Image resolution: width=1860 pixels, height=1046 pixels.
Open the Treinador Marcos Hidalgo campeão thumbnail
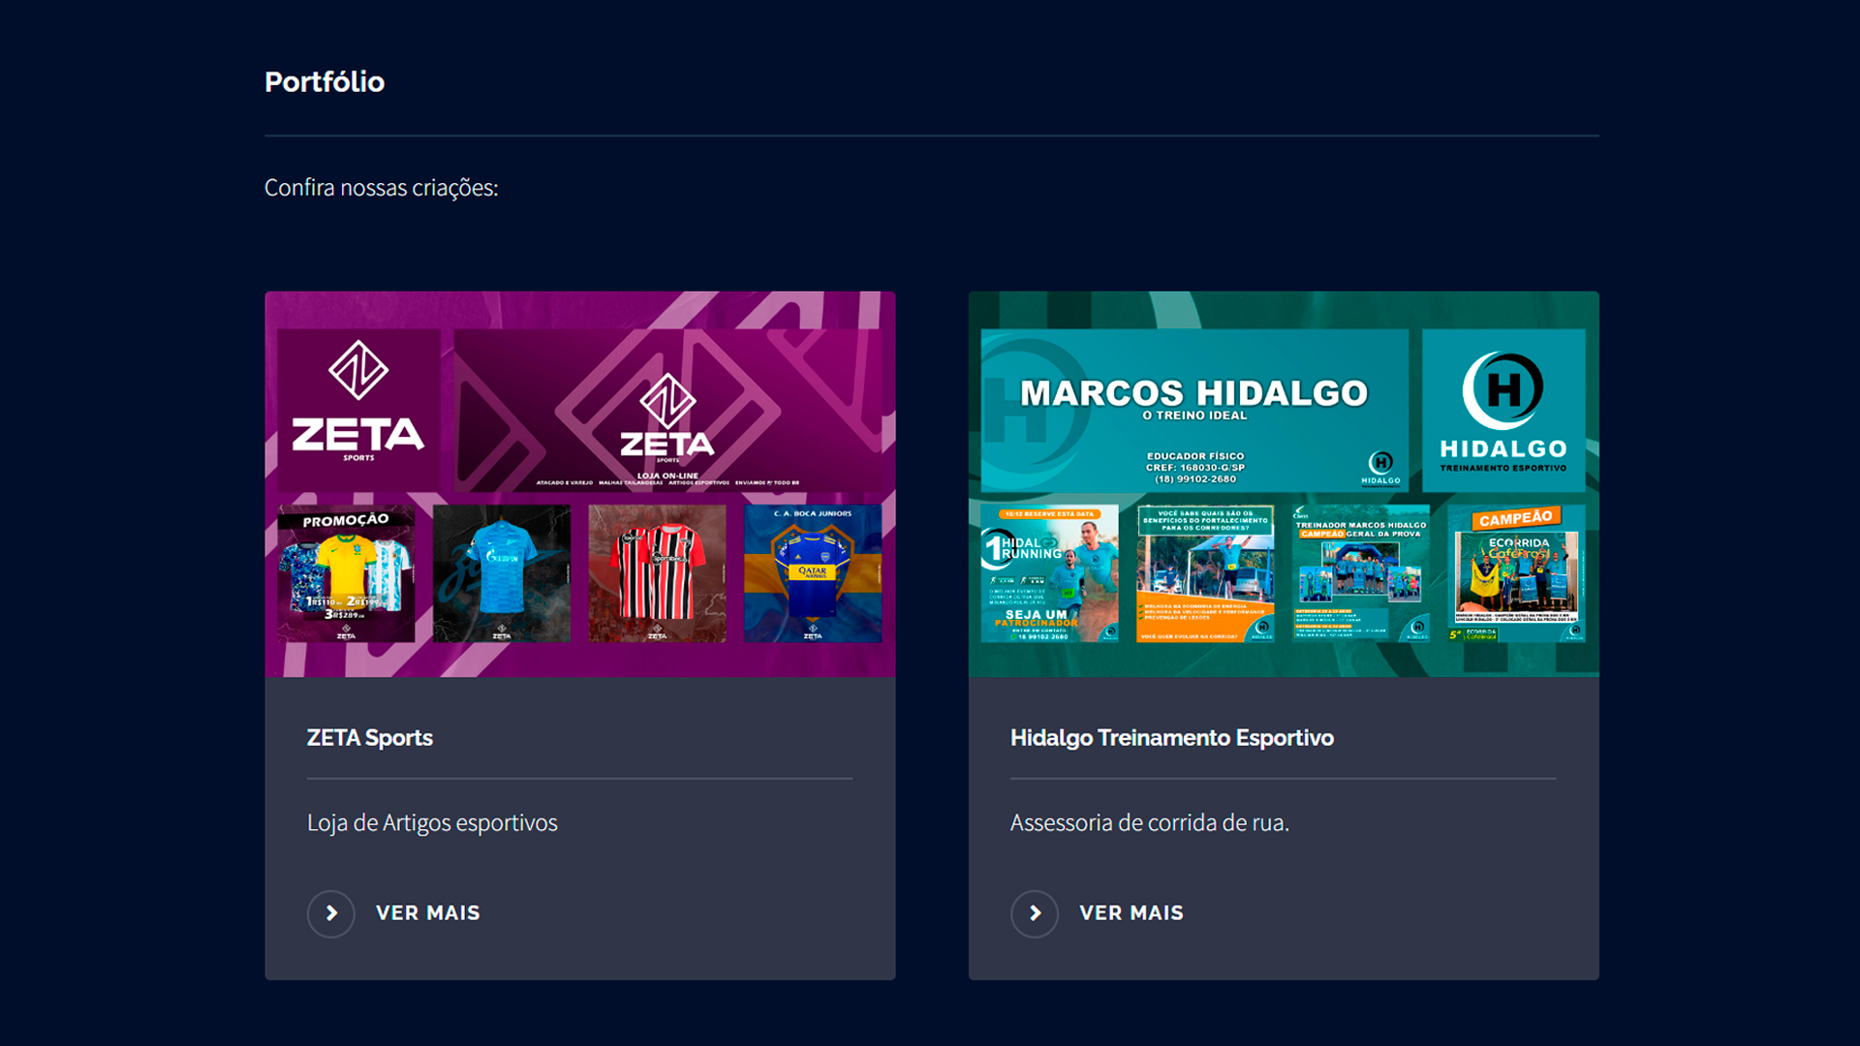point(1361,573)
